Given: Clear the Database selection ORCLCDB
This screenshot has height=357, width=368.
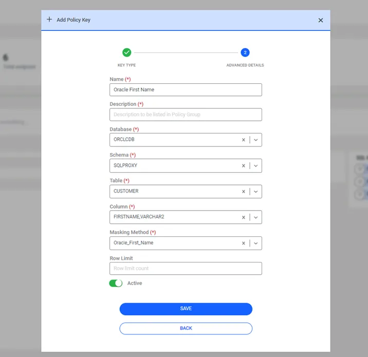Looking at the screenshot, I should click(244, 140).
